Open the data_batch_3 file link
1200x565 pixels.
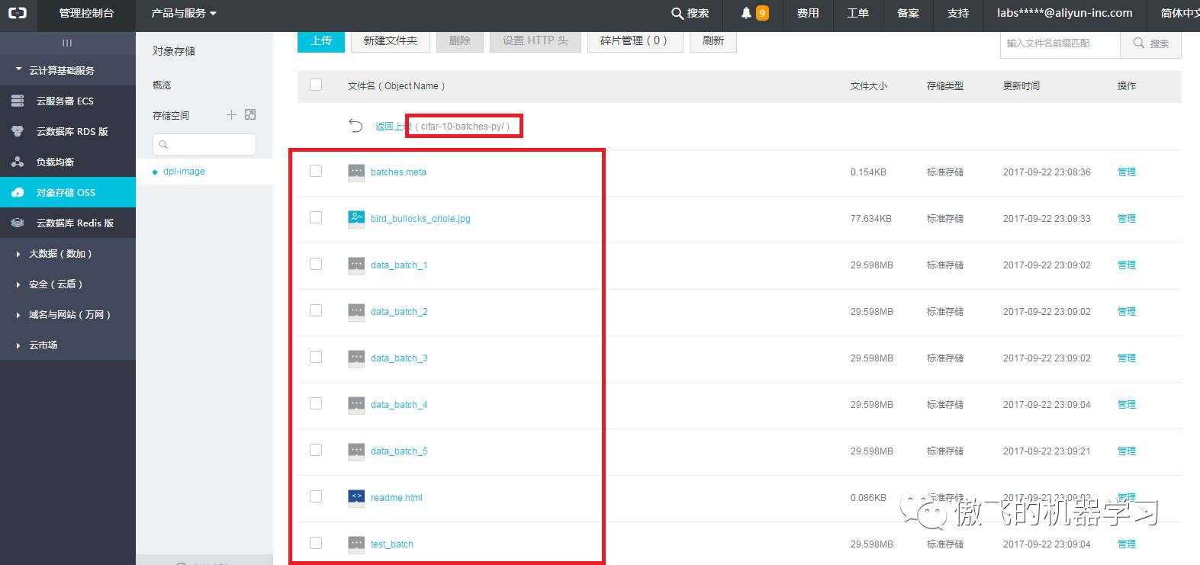399,358
